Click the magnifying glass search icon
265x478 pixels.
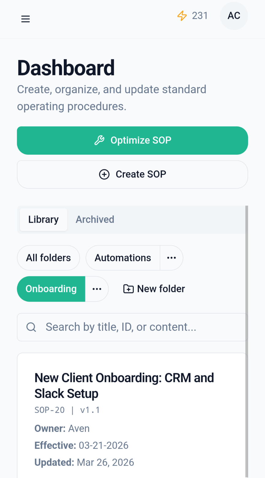point(31,327)
